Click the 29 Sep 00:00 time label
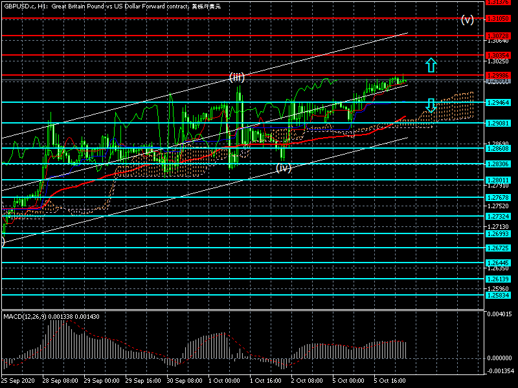The image size is (518, 388). (x=102, y=381)
